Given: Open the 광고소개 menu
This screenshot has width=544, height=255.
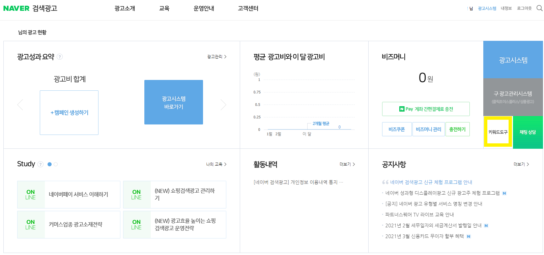Looking at the screenshot, I should tap(125, 8).
